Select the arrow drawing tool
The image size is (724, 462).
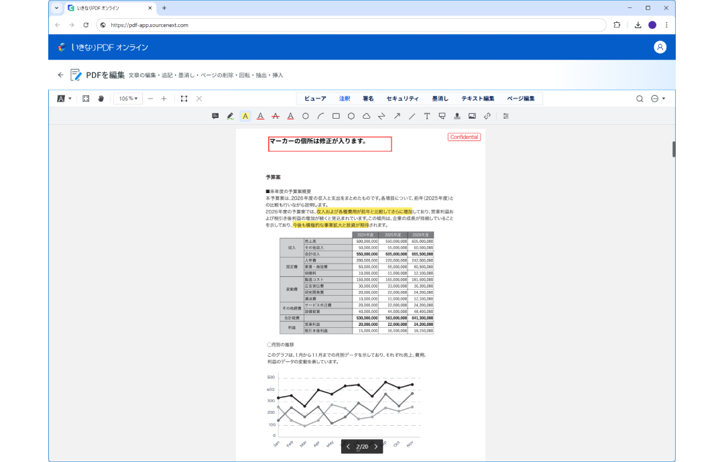397,116
